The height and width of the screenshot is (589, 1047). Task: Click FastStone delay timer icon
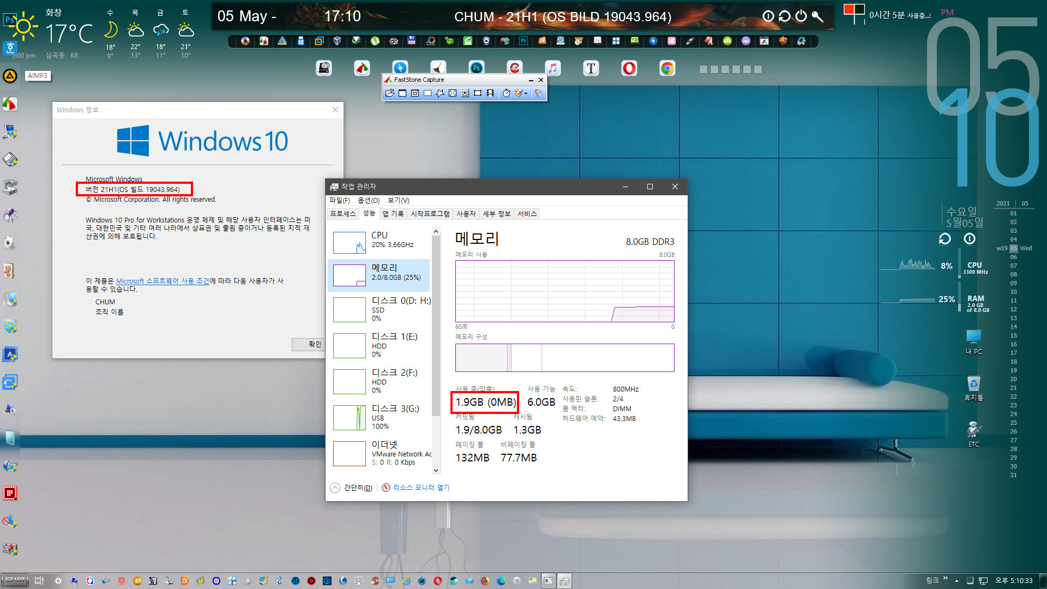(x=506, y=93)
